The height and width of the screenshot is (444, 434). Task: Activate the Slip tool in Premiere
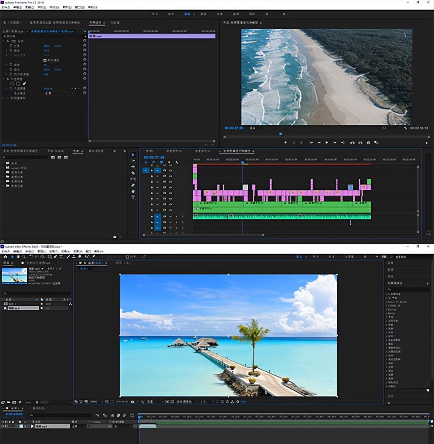[x=133, y=179]
